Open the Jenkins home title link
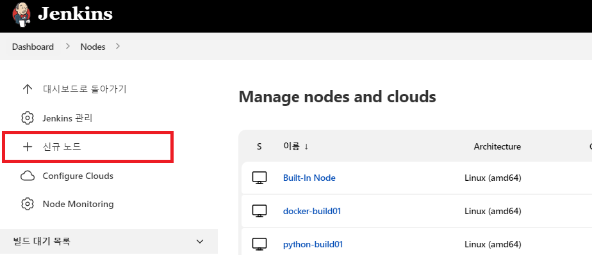 click(x=75, y=14)
